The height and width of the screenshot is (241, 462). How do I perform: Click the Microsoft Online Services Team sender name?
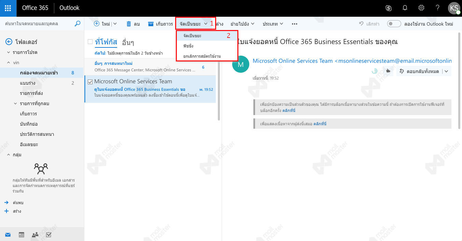point(293,61)
